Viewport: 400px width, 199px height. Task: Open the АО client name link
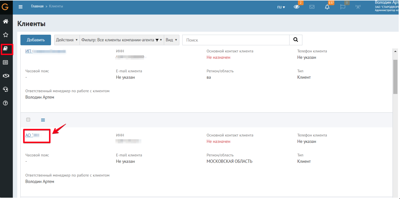point(32,135)
